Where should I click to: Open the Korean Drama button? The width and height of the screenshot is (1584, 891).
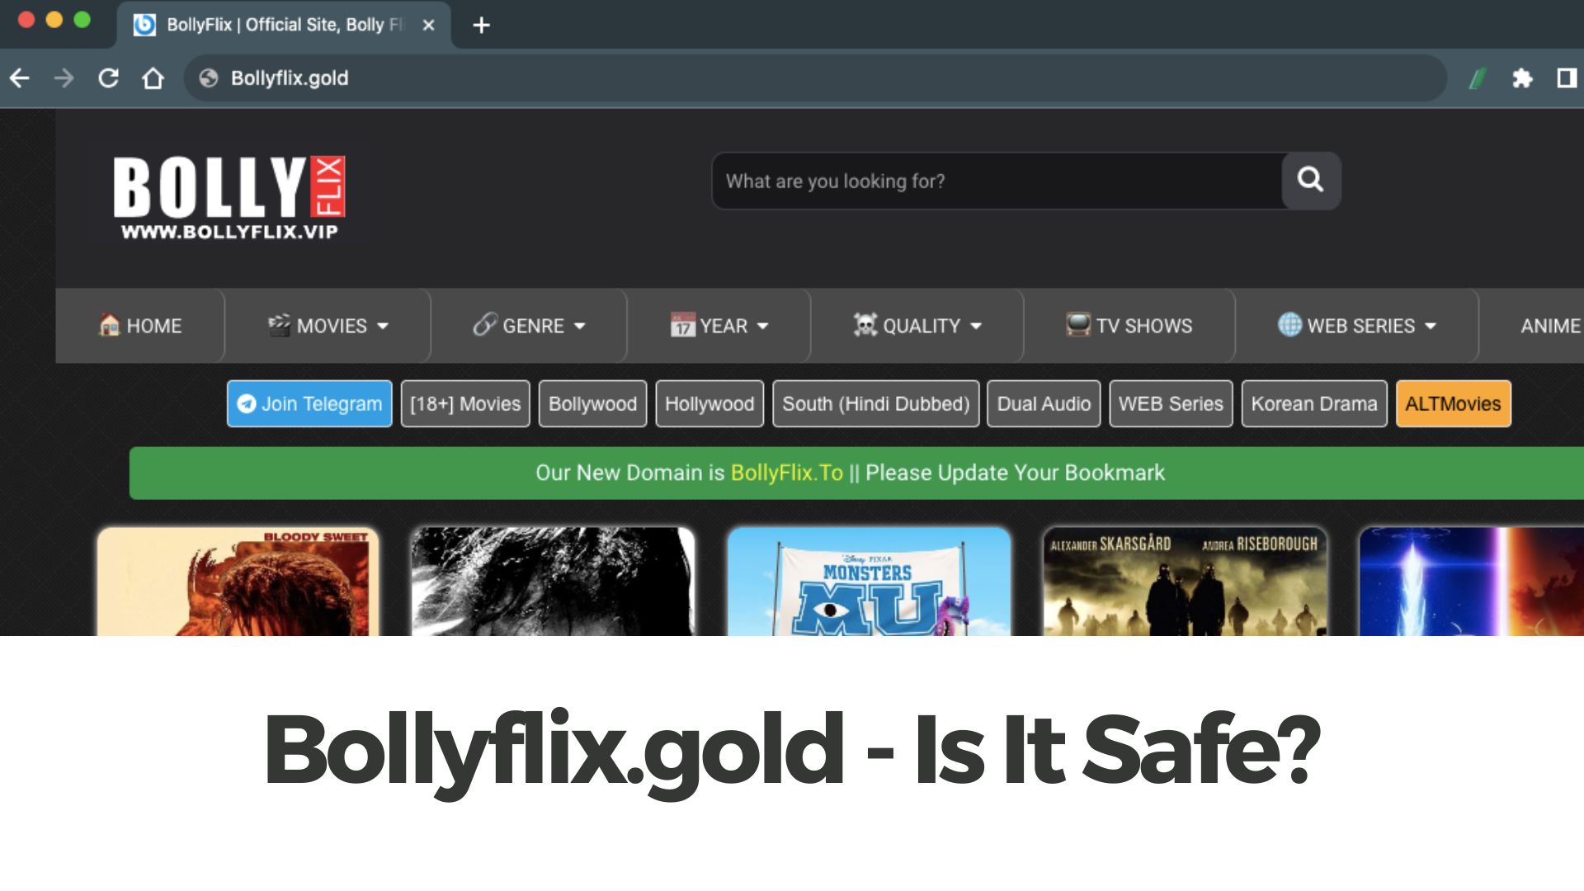(1314, 403)
